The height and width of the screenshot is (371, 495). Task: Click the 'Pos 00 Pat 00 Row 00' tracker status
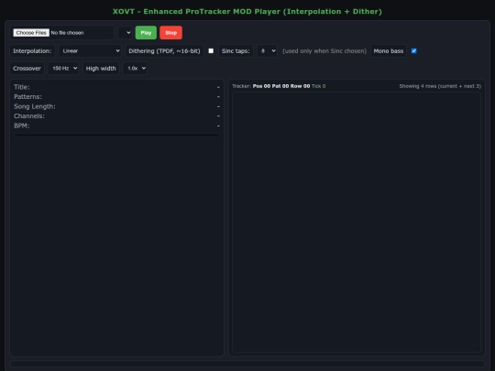point(281,86)
